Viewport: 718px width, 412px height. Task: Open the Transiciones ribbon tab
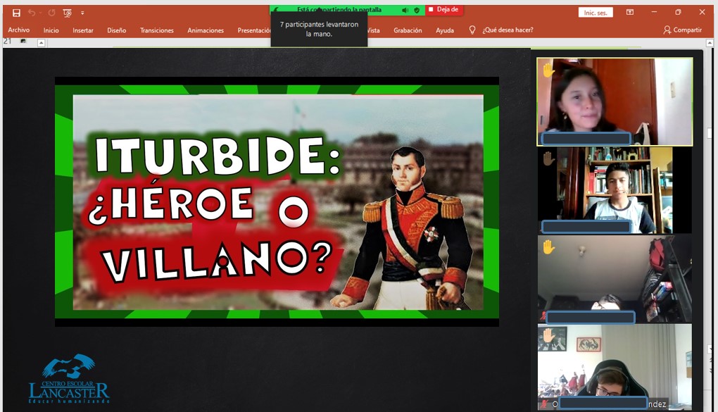tap(156, 30)
